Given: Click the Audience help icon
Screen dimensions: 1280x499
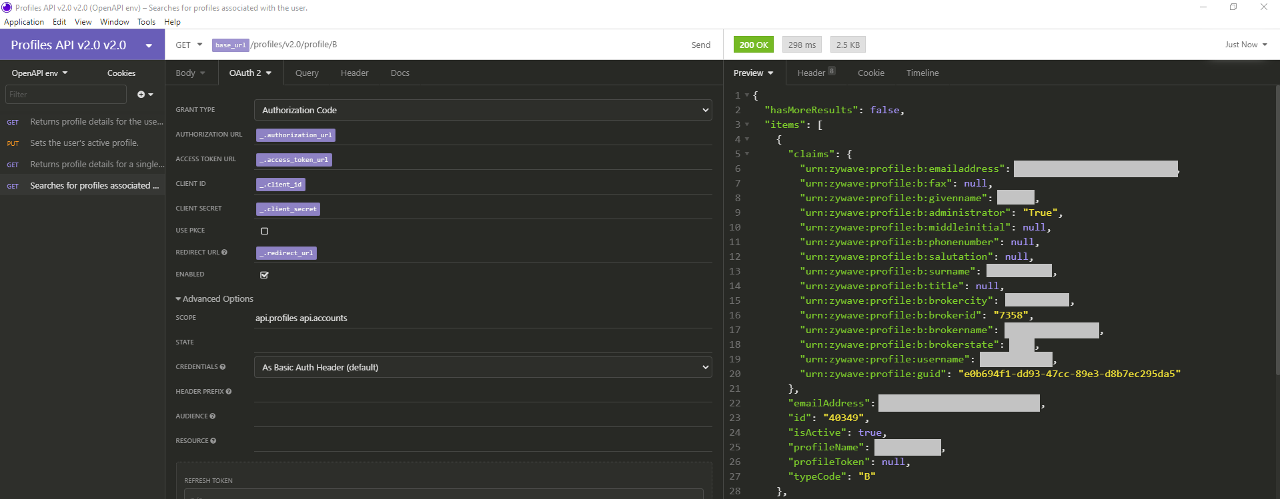Looking at the screenshot, I should pyautogui.click(x=213, y=416).
